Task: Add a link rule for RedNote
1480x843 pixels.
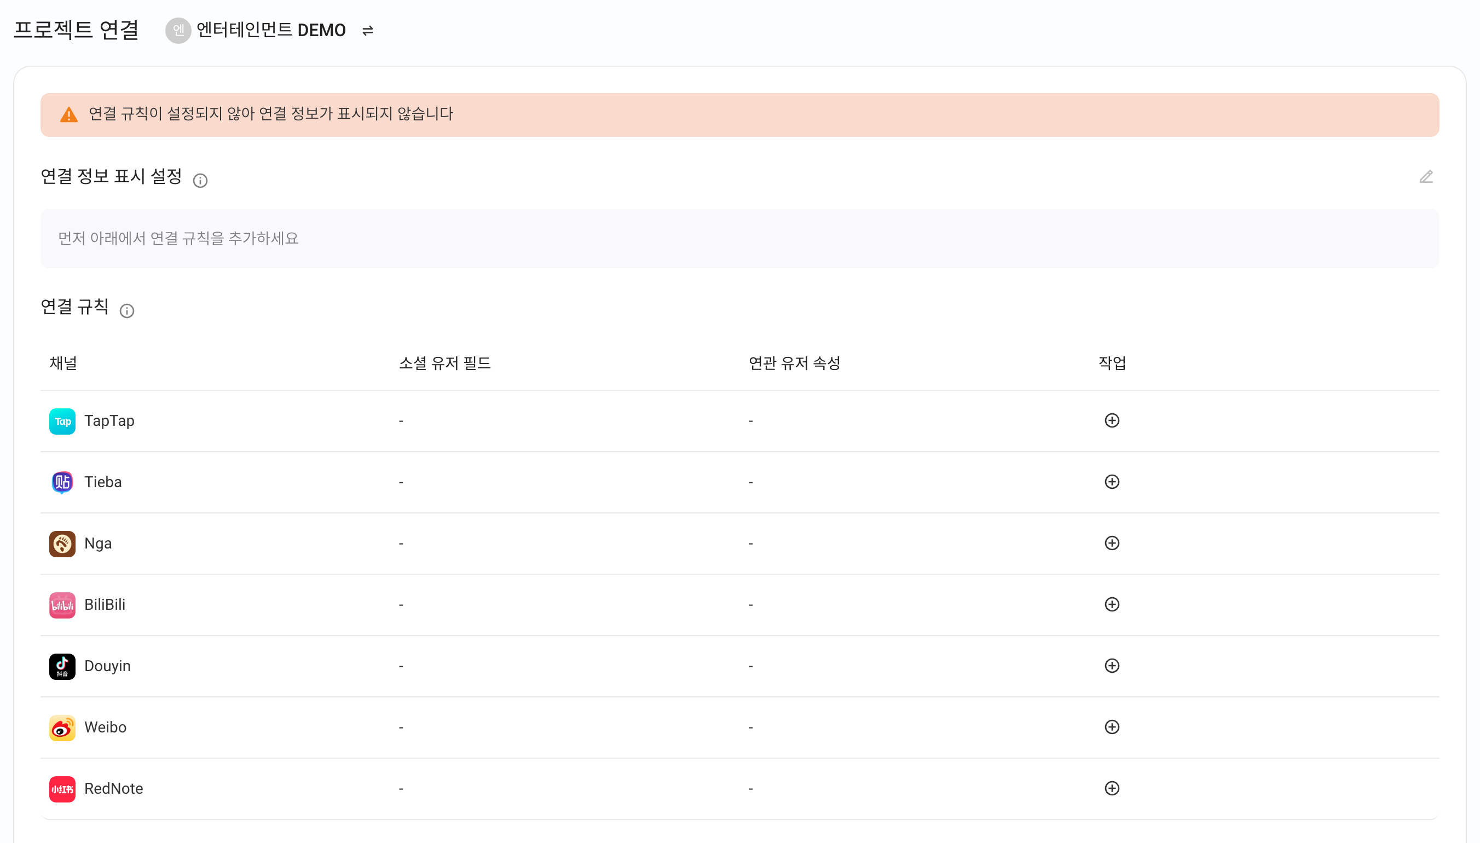Action: tap(1111, 789)
